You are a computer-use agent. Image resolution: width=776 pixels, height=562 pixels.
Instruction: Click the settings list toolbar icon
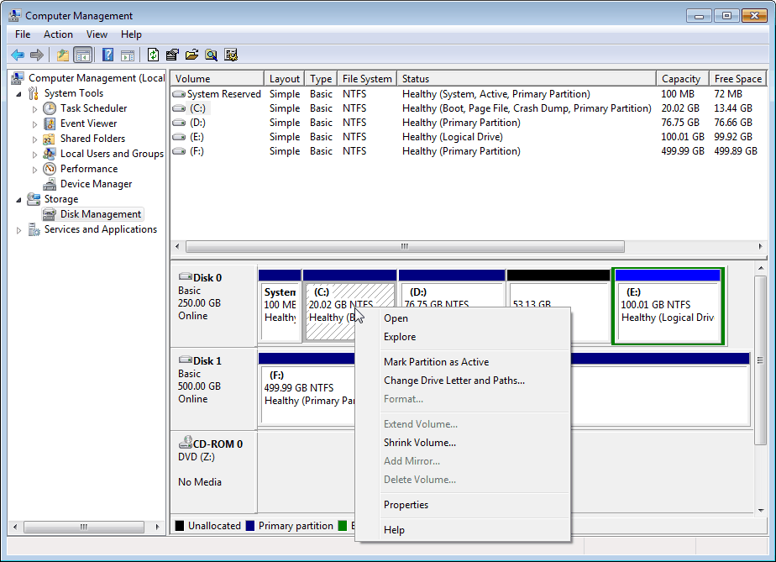coord(231,55)
